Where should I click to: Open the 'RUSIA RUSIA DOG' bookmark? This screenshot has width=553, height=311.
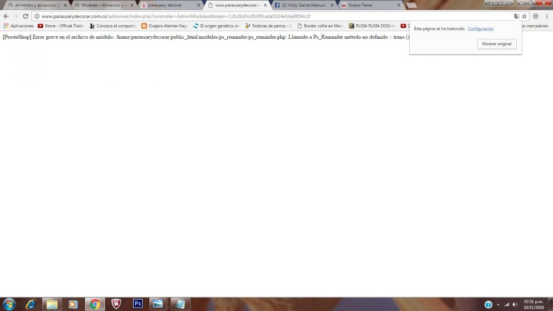click(x=372, y=26)
